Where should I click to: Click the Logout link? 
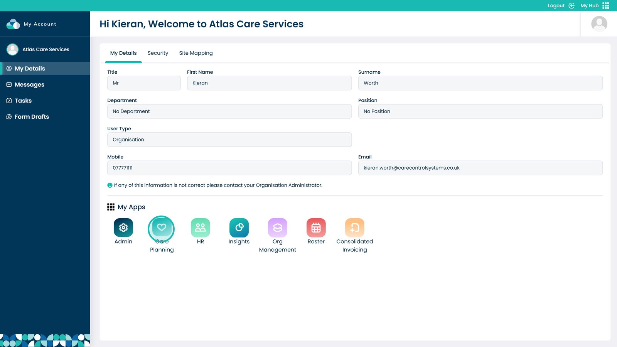pyautogui.click(x=556, y=5)
